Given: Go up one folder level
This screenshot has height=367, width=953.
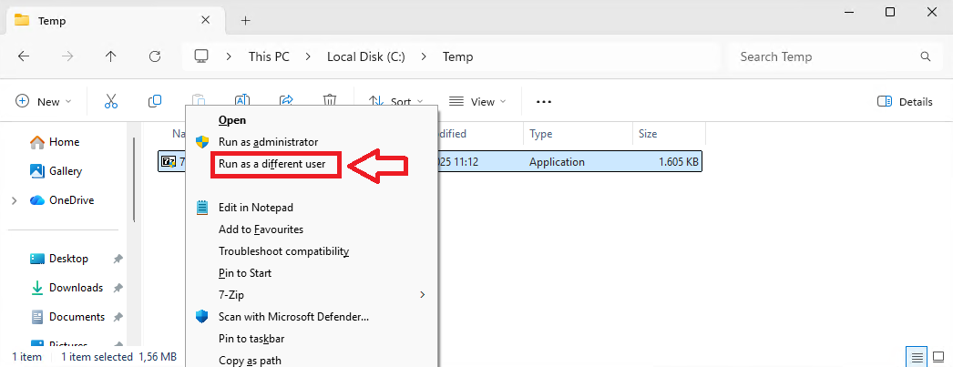Looking at the screenshot, I should click(x=110, y=56).
